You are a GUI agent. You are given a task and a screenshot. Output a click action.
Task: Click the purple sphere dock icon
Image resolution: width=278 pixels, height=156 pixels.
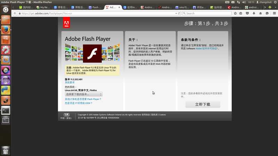coord(6,80)
